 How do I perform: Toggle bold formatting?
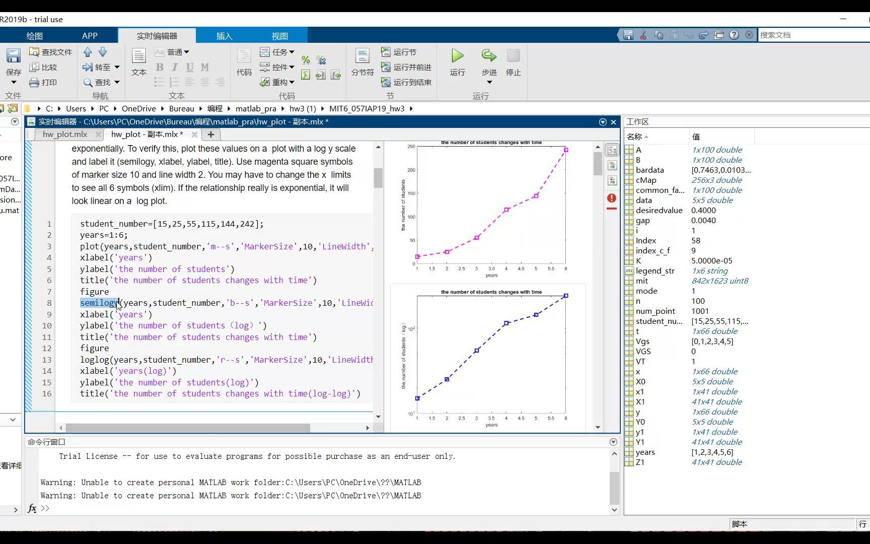click(160, 66)
